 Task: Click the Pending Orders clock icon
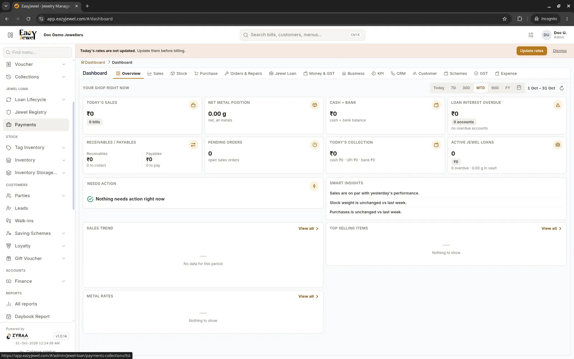coord(315,145)
